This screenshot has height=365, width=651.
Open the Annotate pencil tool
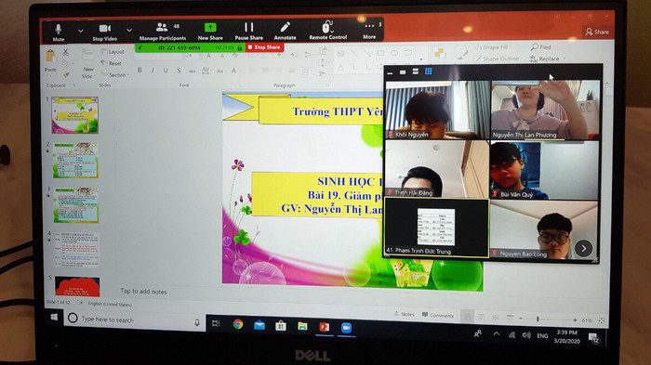click(285, 31)
